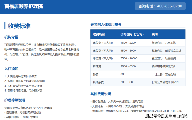Click the 养老院入住费用参考 heading
This screenshot has width=192, height=120.
[x=106, y=24]
